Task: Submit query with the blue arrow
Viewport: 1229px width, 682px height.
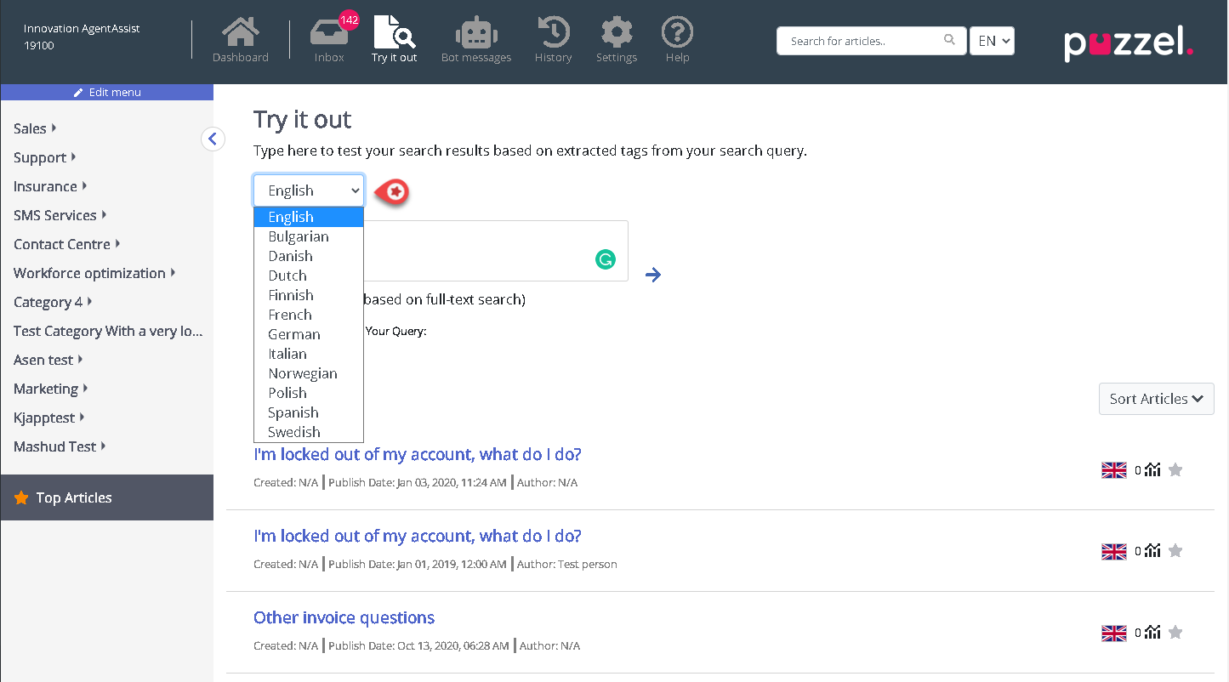Action: [653, 275]
